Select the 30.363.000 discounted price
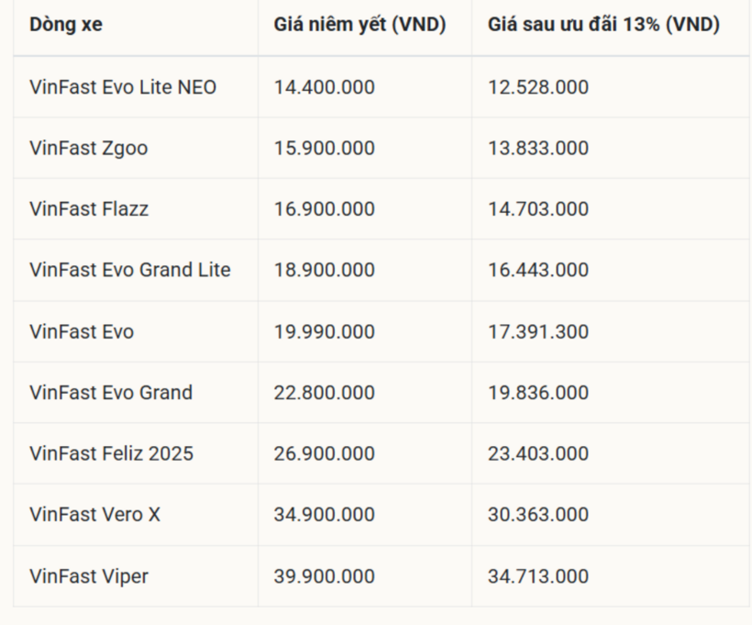The height and width of the screenshot is (625, 752). 538,515
